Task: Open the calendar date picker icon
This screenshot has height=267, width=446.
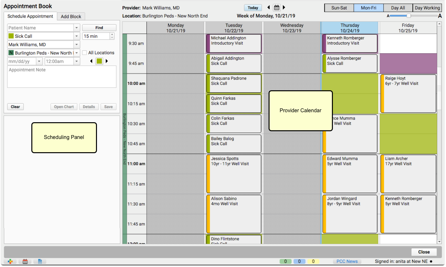Action: [277, 8]
